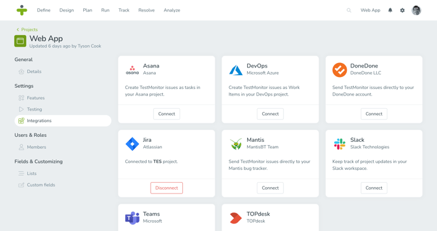Click the back chevron beside Projects
The image size is (437, 231).
(x=18, y=29)
